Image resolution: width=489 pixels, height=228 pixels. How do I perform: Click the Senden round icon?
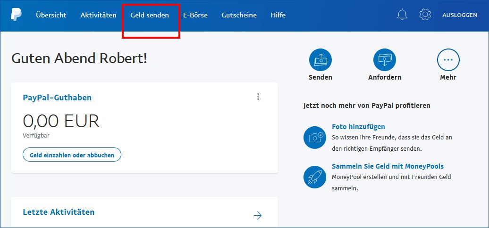coord(320,60)
